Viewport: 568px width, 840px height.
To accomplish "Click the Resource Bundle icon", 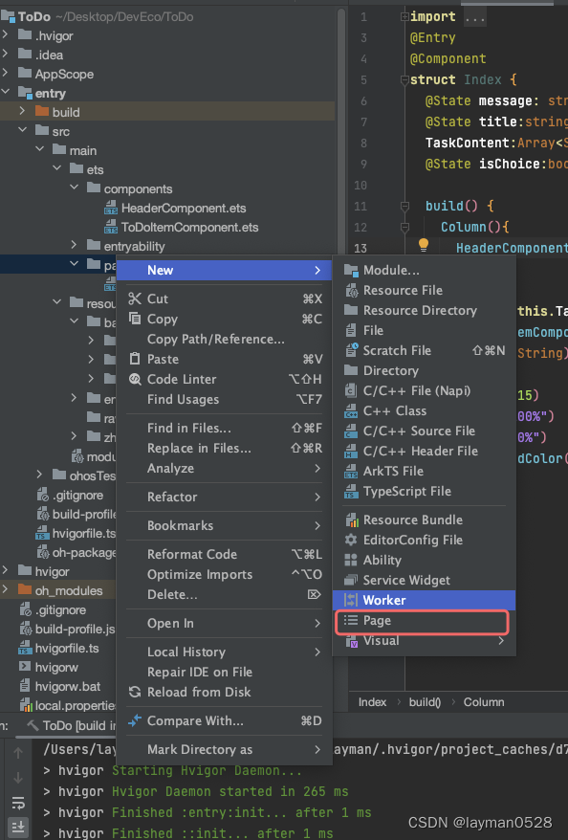I will (x=351, y=519).
